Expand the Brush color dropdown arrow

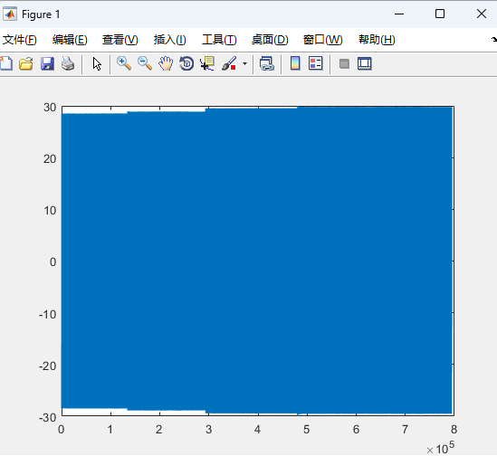click(x=244, y=63)
